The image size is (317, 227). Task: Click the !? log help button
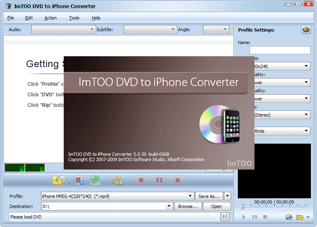point(225,217)
